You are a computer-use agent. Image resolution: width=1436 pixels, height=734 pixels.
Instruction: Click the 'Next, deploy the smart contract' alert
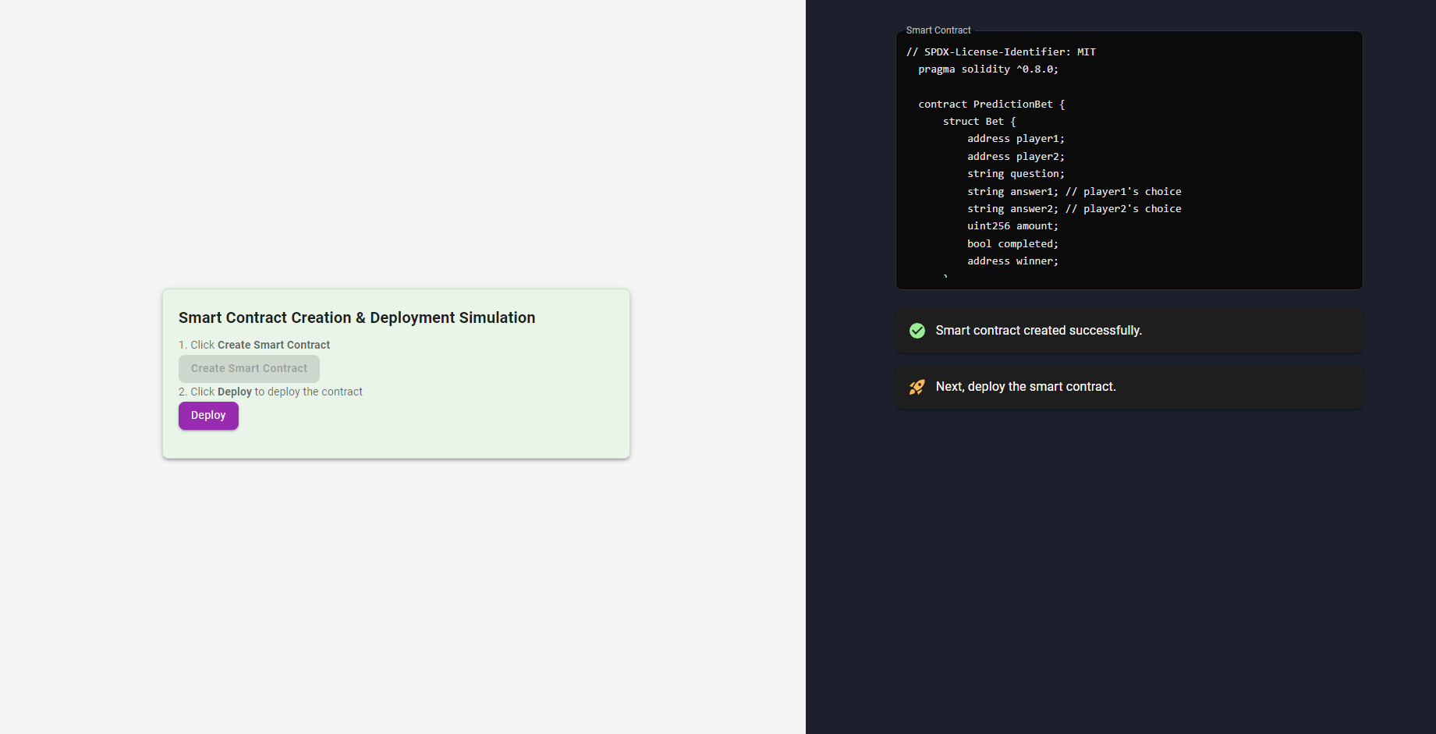point(1026,387)
